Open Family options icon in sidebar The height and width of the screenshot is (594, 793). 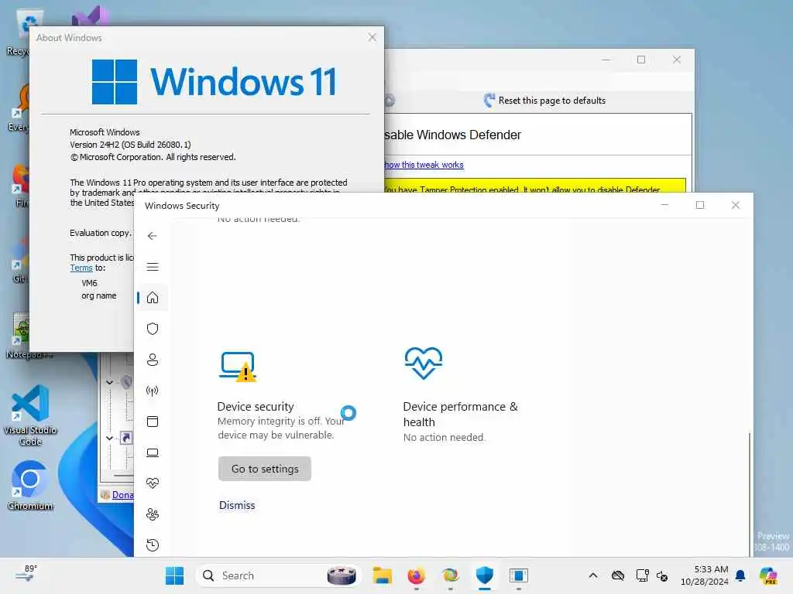pos(153,514)
